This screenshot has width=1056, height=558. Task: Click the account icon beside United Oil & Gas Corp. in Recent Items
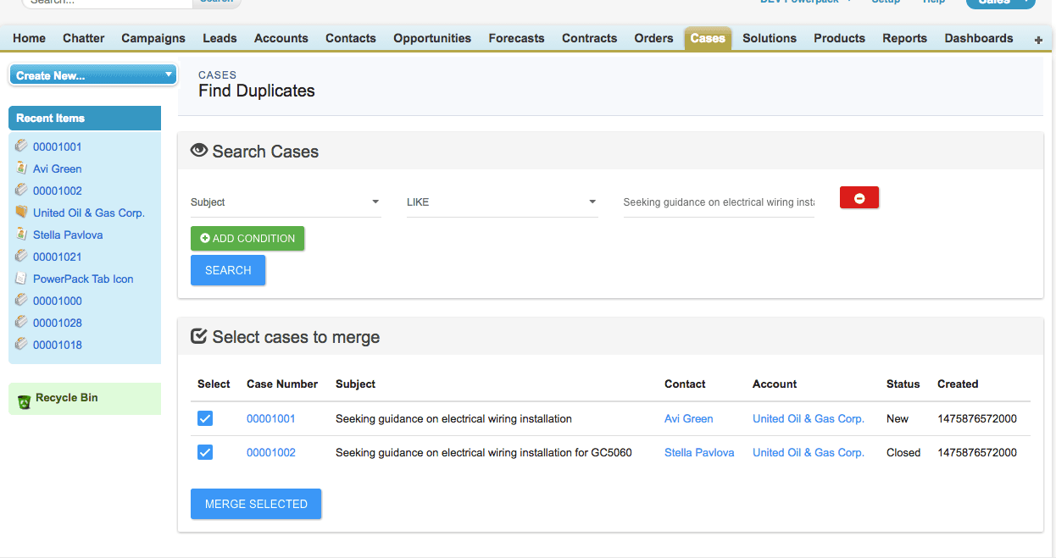[21, 212]
